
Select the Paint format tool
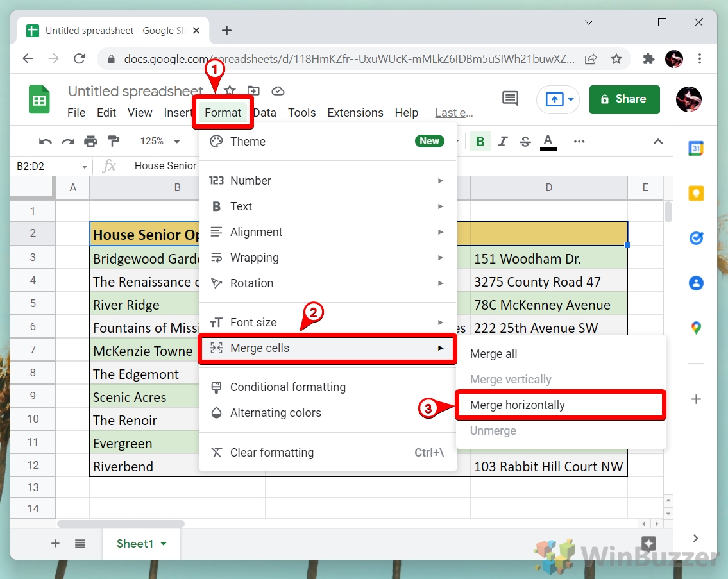114,141
